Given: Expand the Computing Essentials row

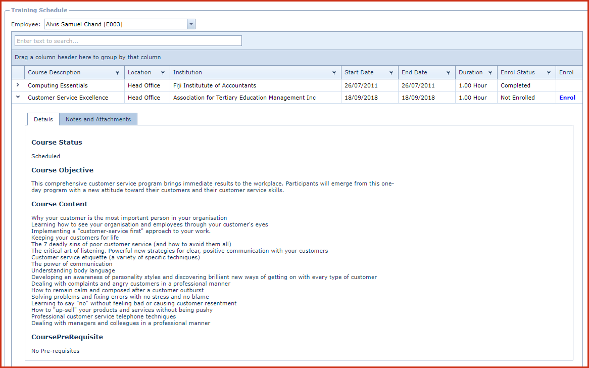Looking at the screenshot, I should pyautogui.click(x=18, y=85).
